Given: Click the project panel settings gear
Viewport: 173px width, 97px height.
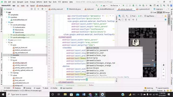Looking at the screenshot, I should pos(42,9).
